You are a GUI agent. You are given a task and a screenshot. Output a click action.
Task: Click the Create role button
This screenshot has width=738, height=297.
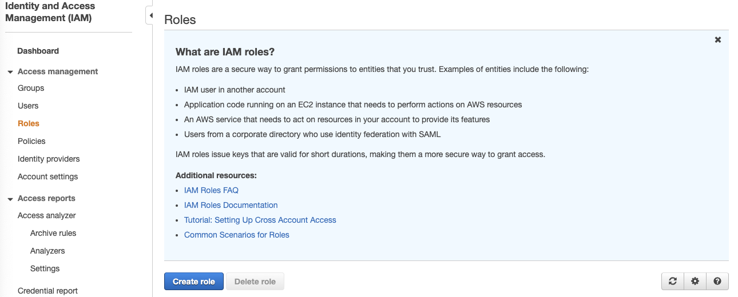(194, 282)
